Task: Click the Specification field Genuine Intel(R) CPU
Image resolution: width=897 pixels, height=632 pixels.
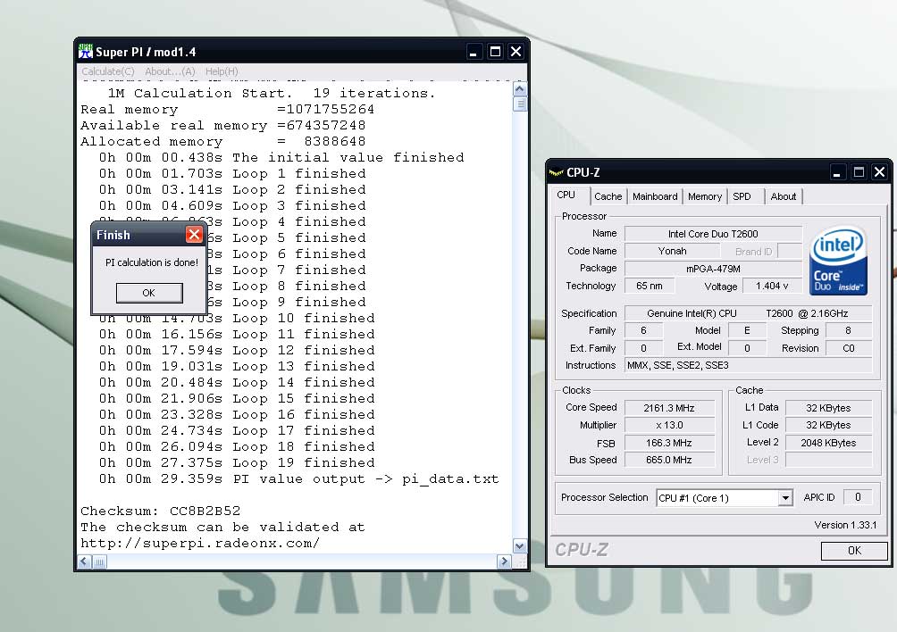Action: 749,313
